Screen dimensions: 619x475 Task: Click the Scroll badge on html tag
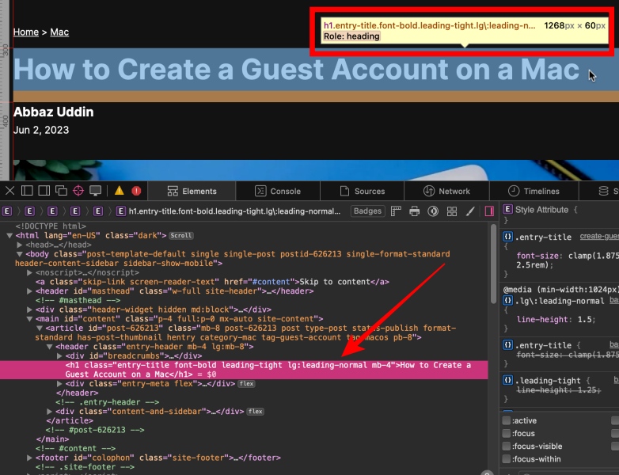(x=180, y=235)
